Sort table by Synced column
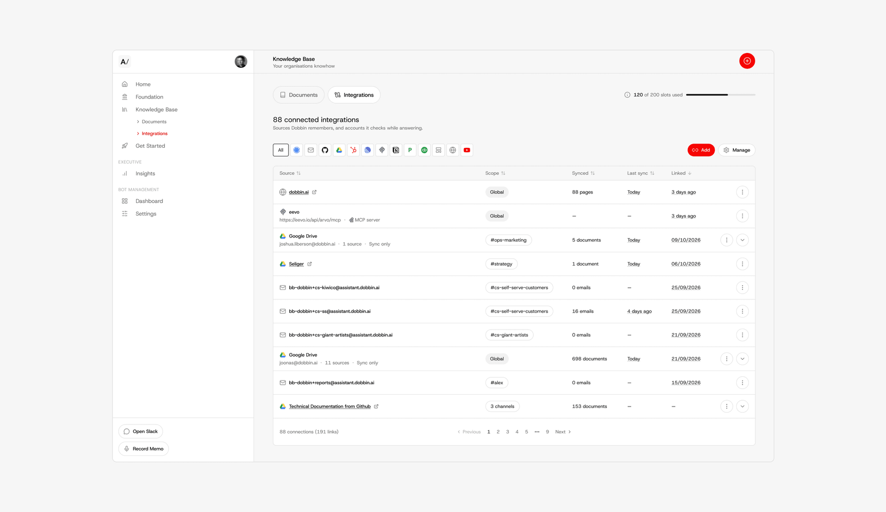886x512 pixels. pos(584,173)
